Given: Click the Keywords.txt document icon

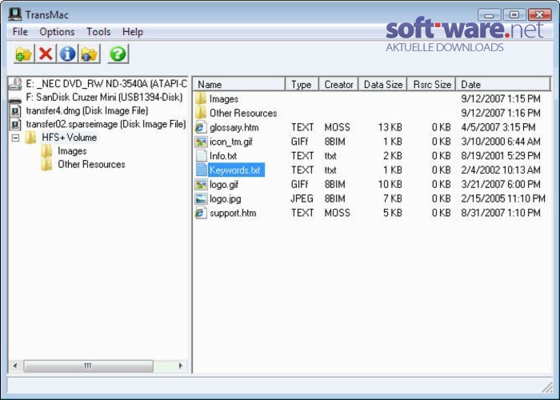Looking at the screenshot, I should [x=201, y=170].
